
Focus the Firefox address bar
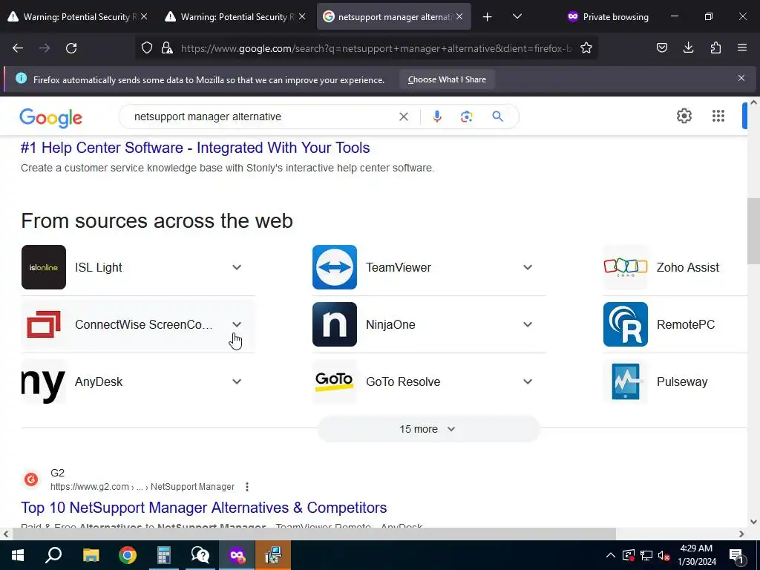tap(376, 48)
